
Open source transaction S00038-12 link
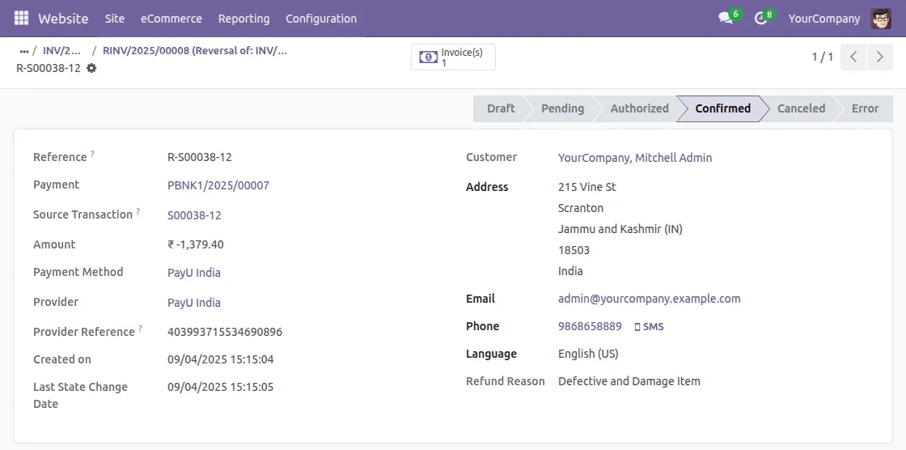click(x=194, y=215)
